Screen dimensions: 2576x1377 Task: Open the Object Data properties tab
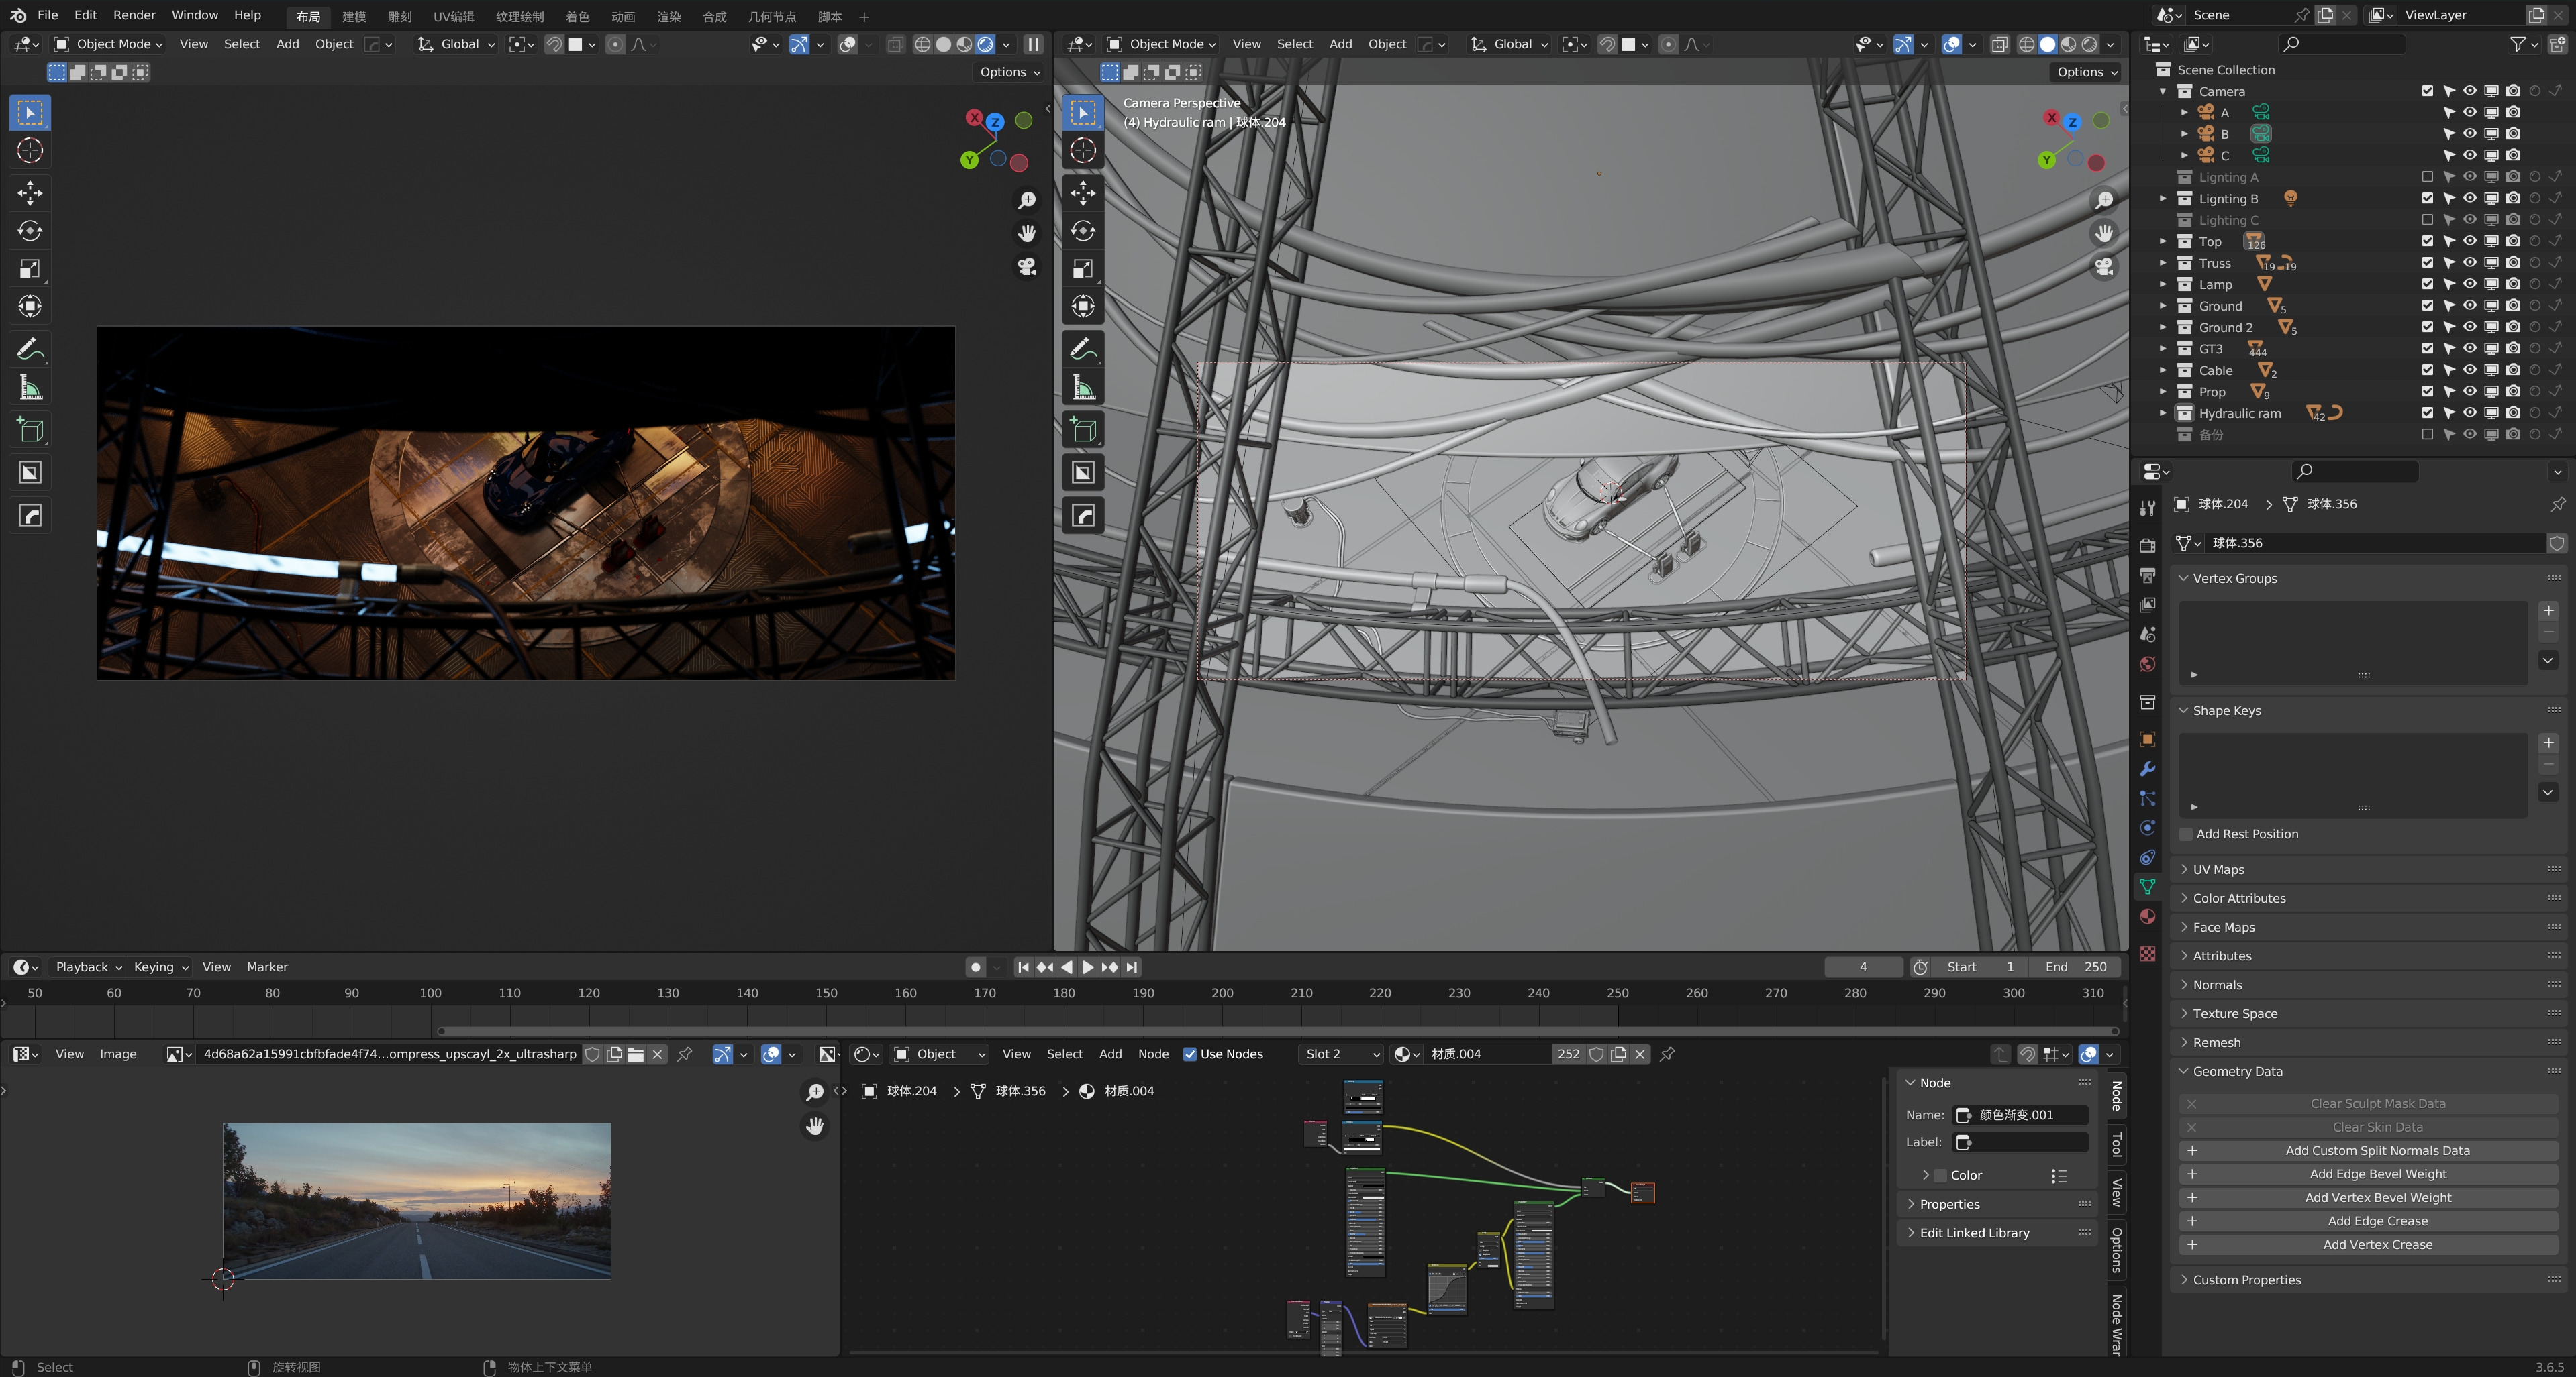pos(2147,886)
